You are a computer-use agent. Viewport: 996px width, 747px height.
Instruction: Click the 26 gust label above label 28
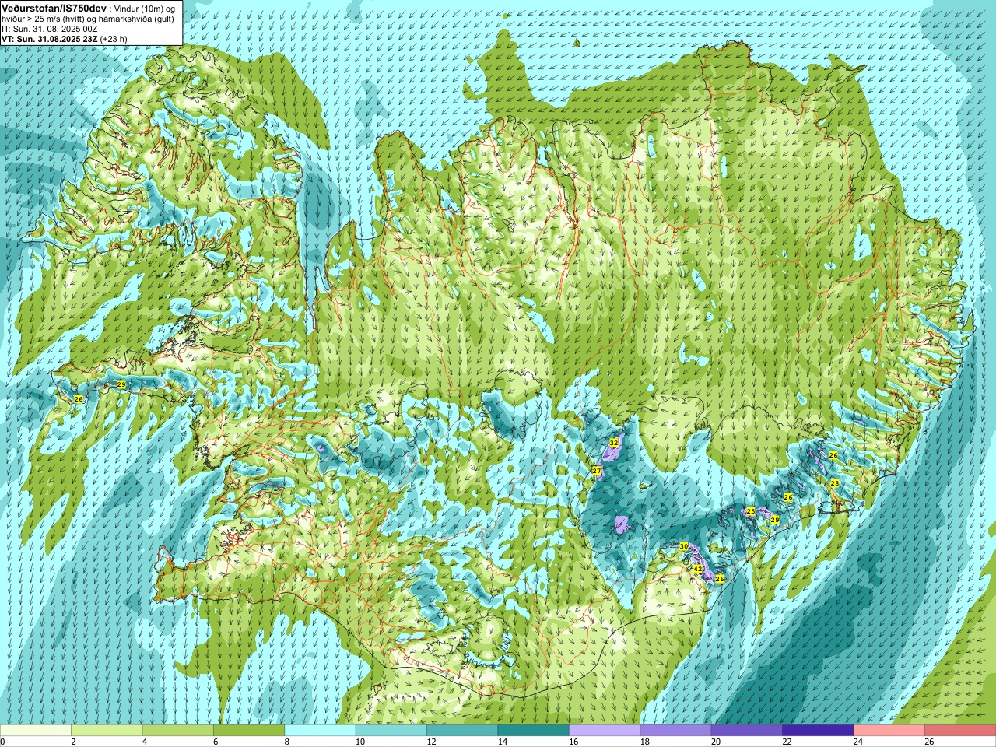point(833,455)
